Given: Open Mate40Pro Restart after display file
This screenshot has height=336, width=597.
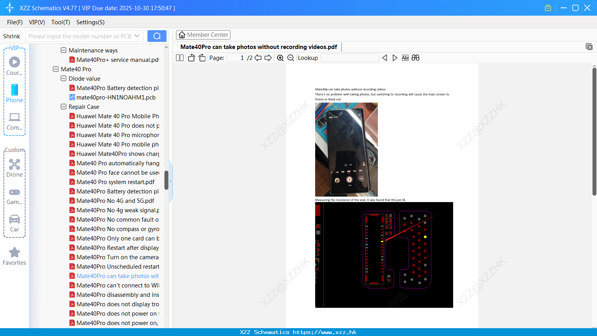Looking at the screenshot, I should (114, 248).
